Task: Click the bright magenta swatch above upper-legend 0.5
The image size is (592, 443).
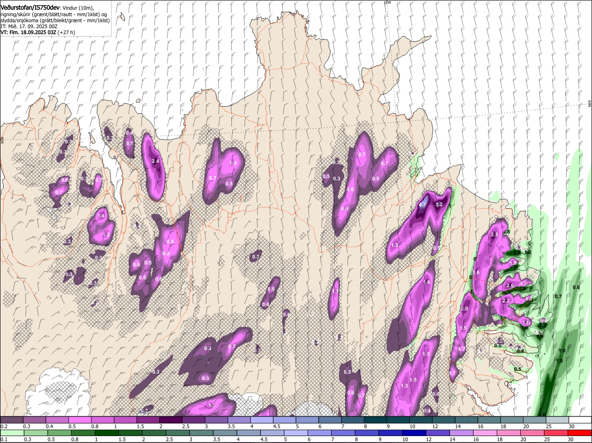Action: tap(80, 420)
